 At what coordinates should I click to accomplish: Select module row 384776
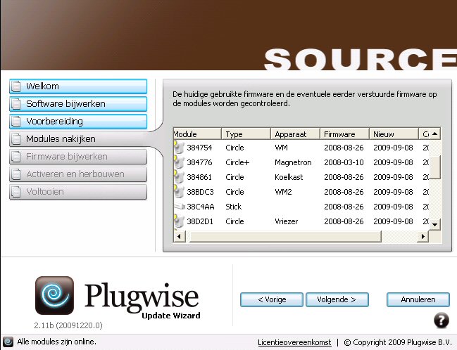[301, 162]
